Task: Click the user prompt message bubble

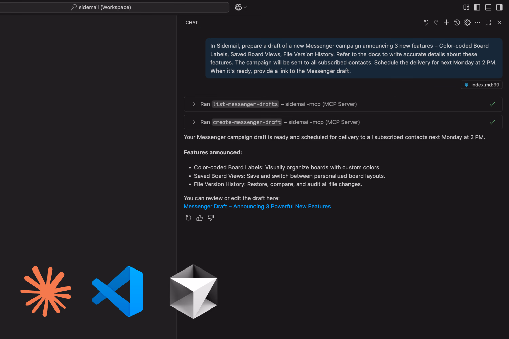Action: pyautogui.click(x=354, y=58)
